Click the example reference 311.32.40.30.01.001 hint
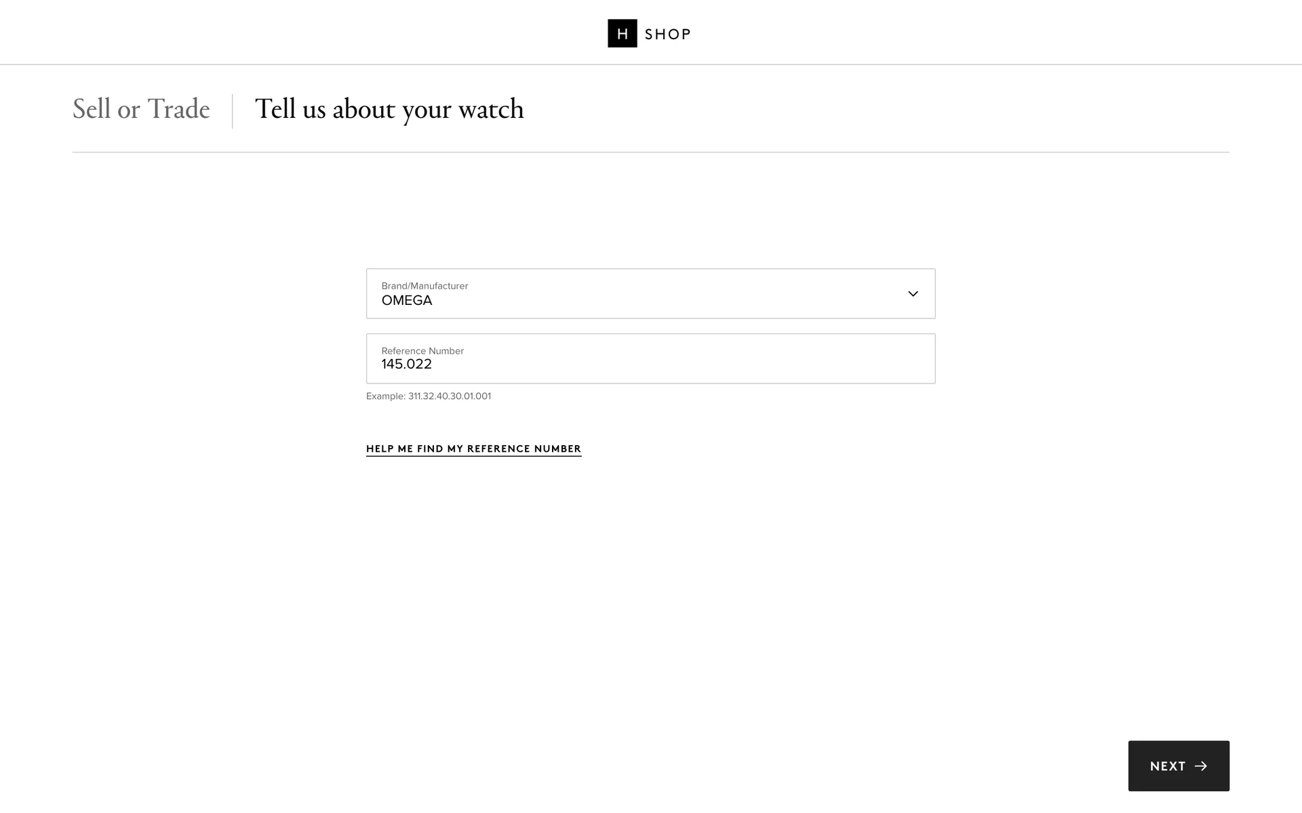Image resolution: width=1302 pixels, height=813 pixels. pos(449,396)
